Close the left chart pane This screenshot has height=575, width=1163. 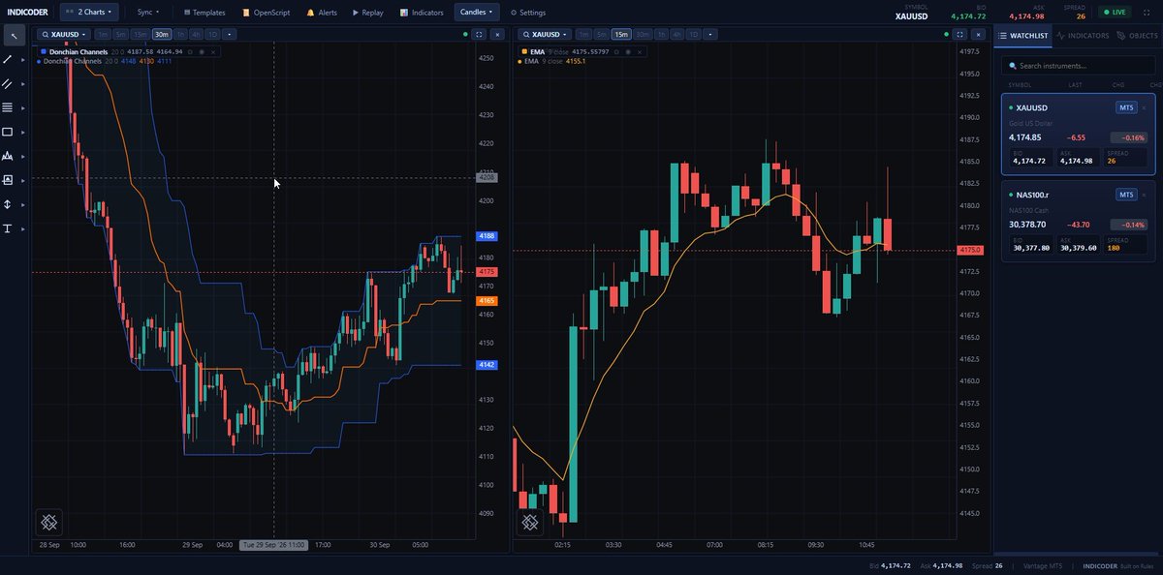click(x=498, y=34)
